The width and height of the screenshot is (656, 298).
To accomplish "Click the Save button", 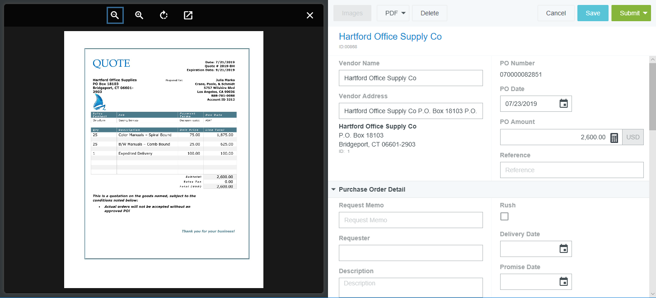I will point(592,13).
